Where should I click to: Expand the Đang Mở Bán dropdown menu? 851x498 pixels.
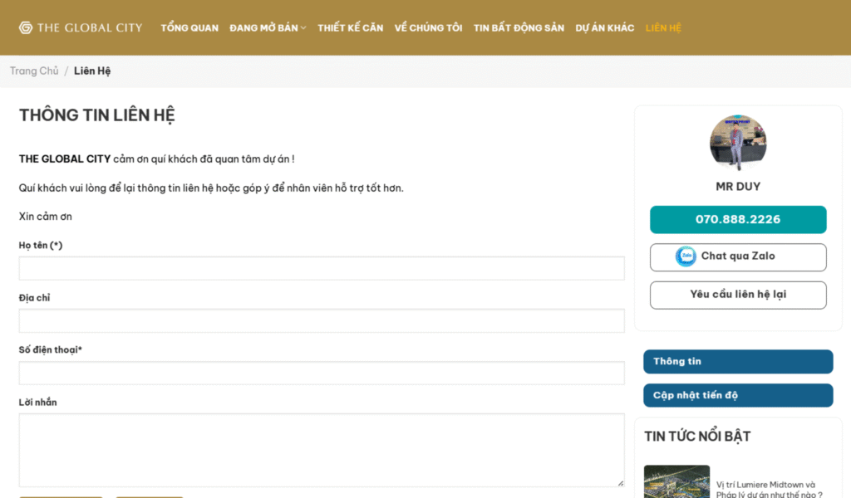coord(268,28)
